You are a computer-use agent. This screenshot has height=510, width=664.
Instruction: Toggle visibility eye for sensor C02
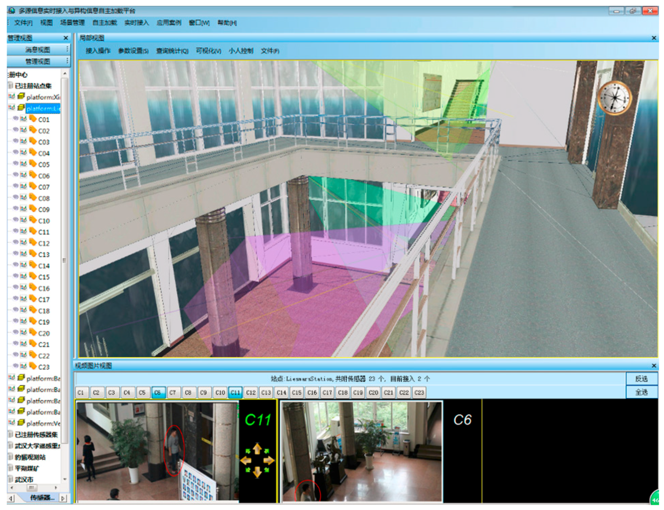[x=15, y=130]
